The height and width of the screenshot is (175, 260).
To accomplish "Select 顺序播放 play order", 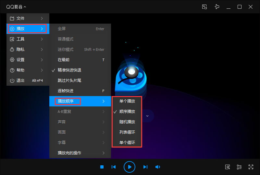I will coord(127,112).
